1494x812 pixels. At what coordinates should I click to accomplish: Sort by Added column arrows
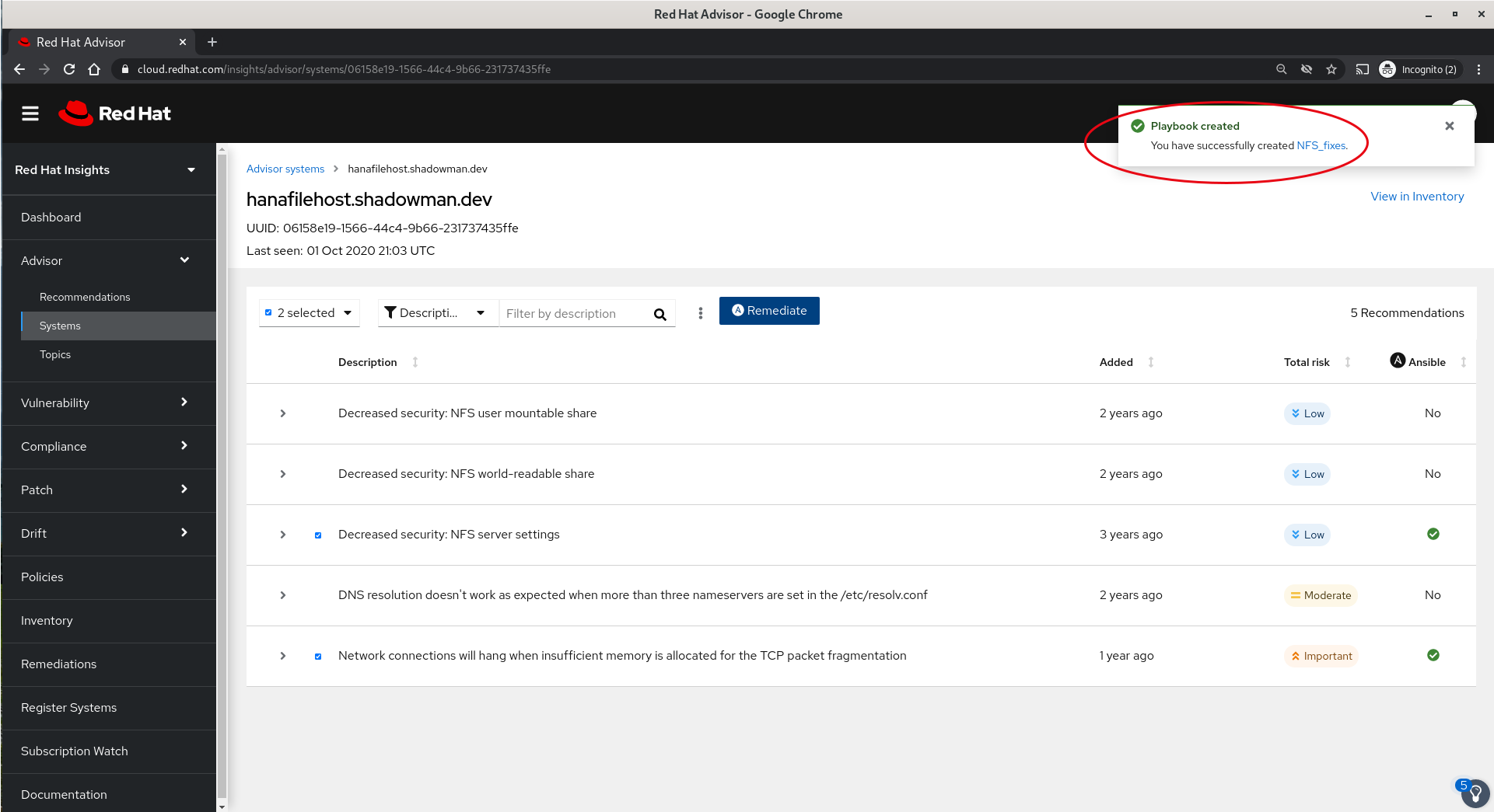click(x=1151, y=362)
